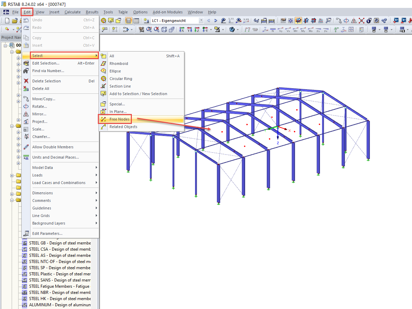Click the binoculars Find via Number icon
Viewport: 412px width, 309px height.
(26, 71)
